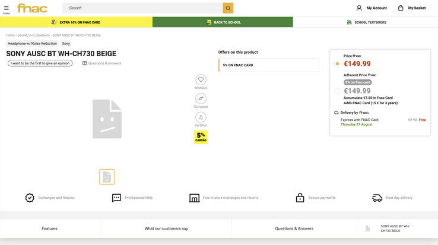
Task: Open the Areas hamburger menu
Action: point(7,9)
